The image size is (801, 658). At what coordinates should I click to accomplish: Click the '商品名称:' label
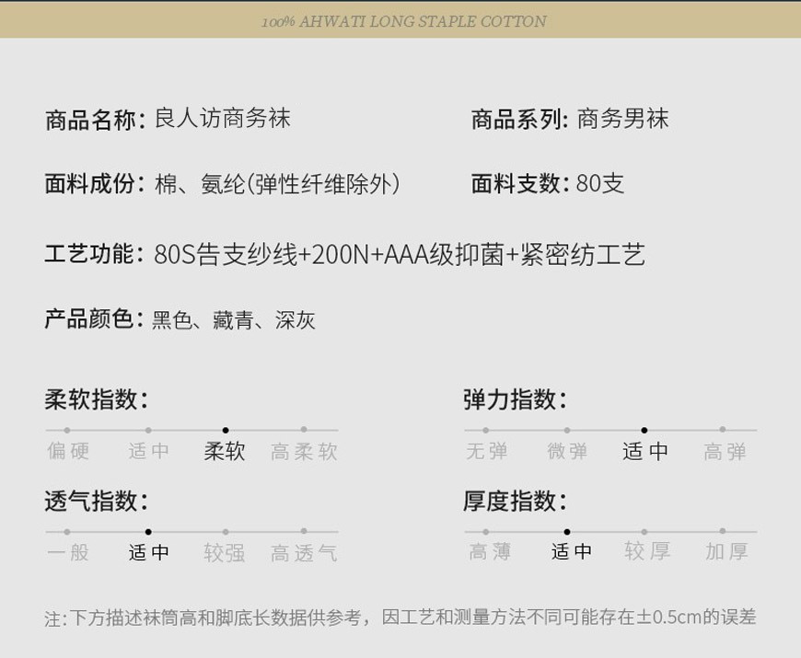[96, 120]
